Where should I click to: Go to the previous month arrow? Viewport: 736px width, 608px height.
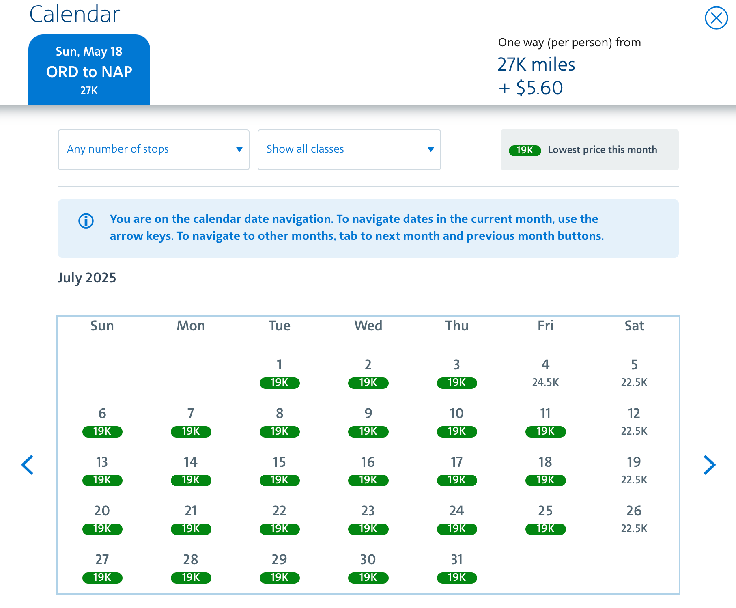pos(27,465)
